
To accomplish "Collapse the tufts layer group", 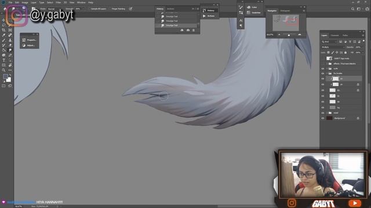I will (327, 69).
